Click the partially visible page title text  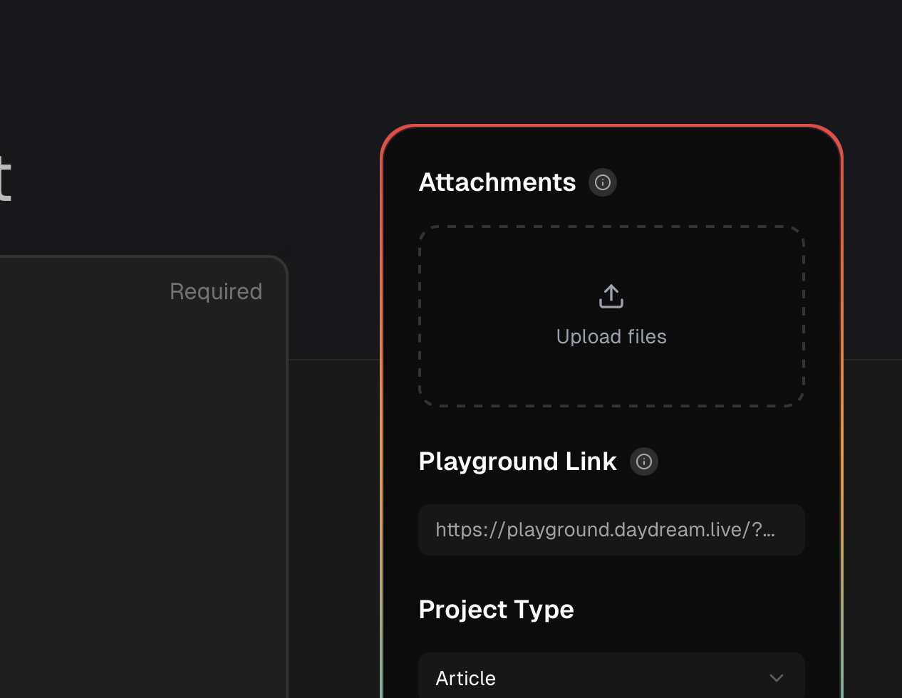point(4,178)
